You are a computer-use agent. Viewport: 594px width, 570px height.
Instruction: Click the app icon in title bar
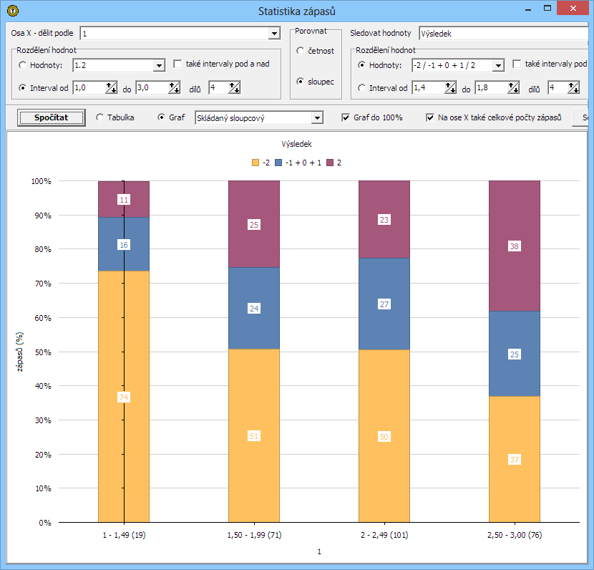point(13,11)
